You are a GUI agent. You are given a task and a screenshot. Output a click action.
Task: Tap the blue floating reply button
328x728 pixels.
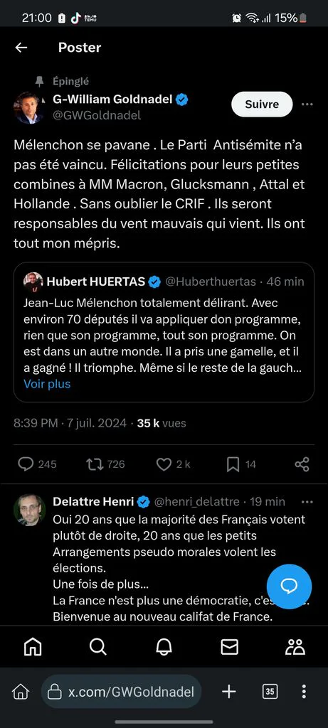click(289, 587)
